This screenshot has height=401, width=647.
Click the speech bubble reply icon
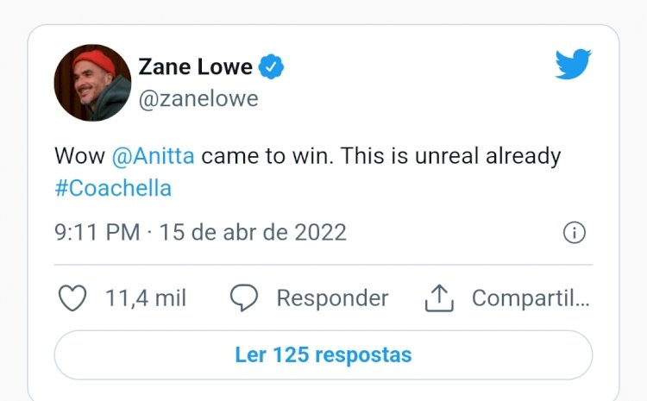(244, 298)
